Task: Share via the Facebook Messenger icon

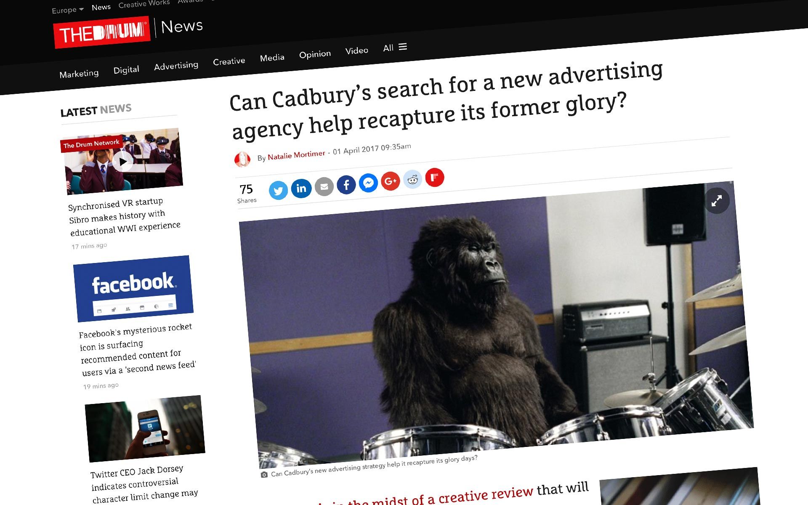Action: pos(369,183)
